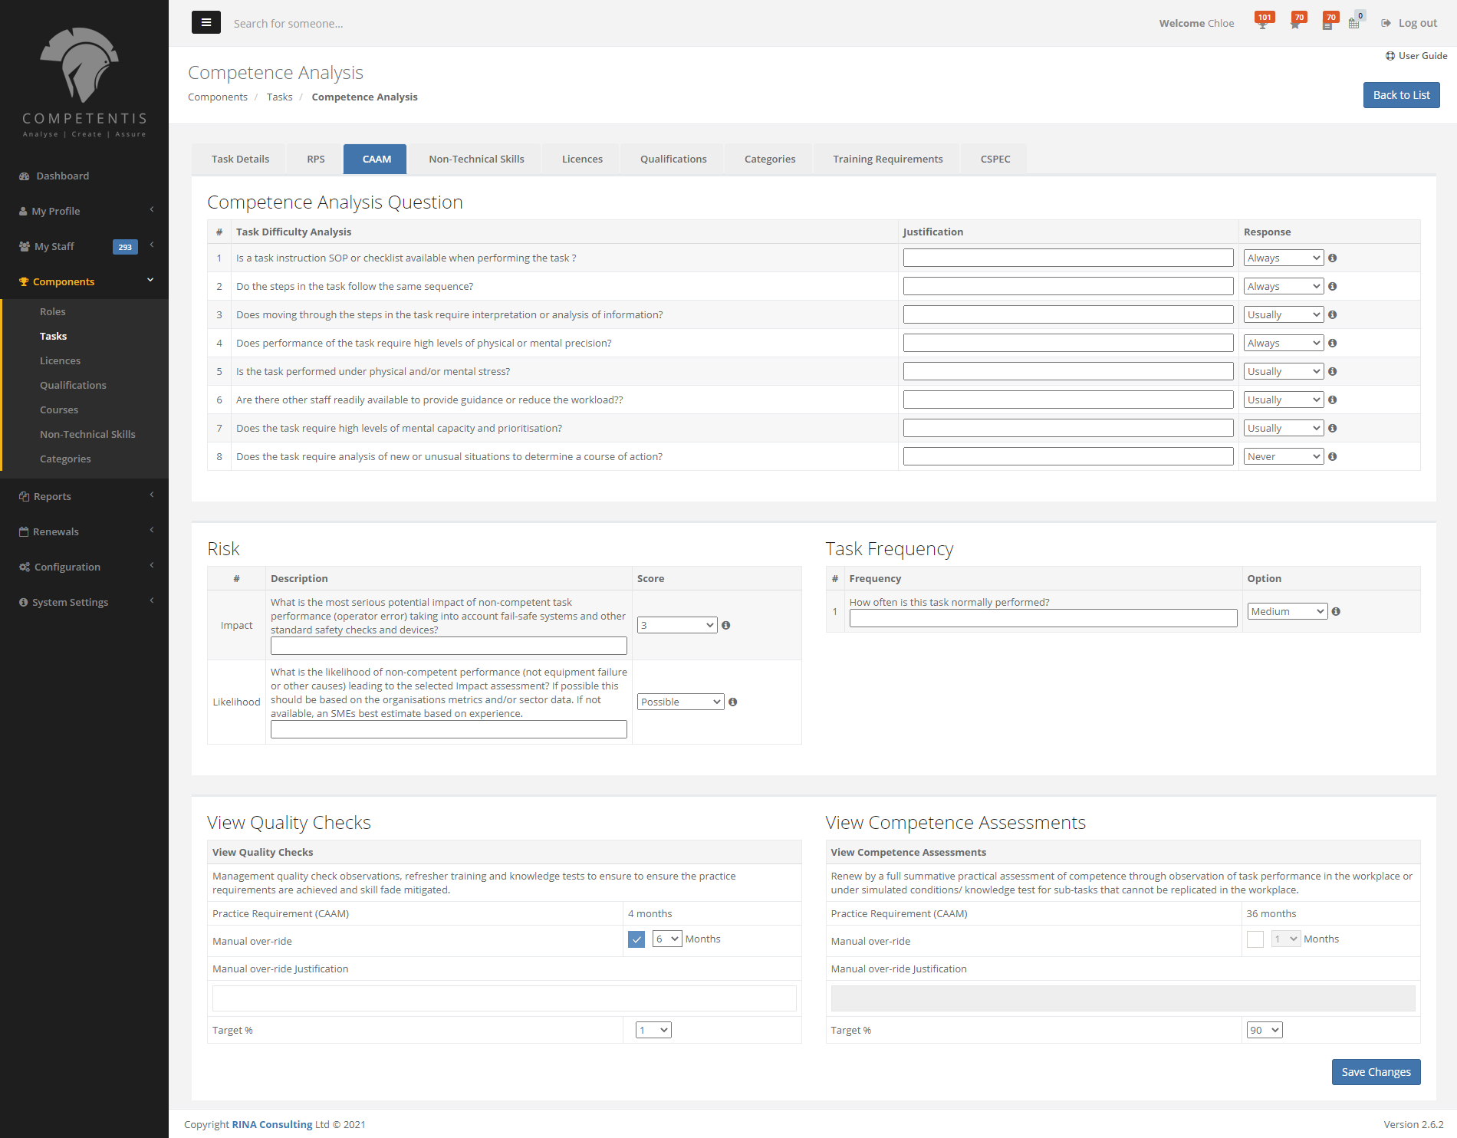
Task: Open response dropdown for question 8
Action: point(1283,457)
